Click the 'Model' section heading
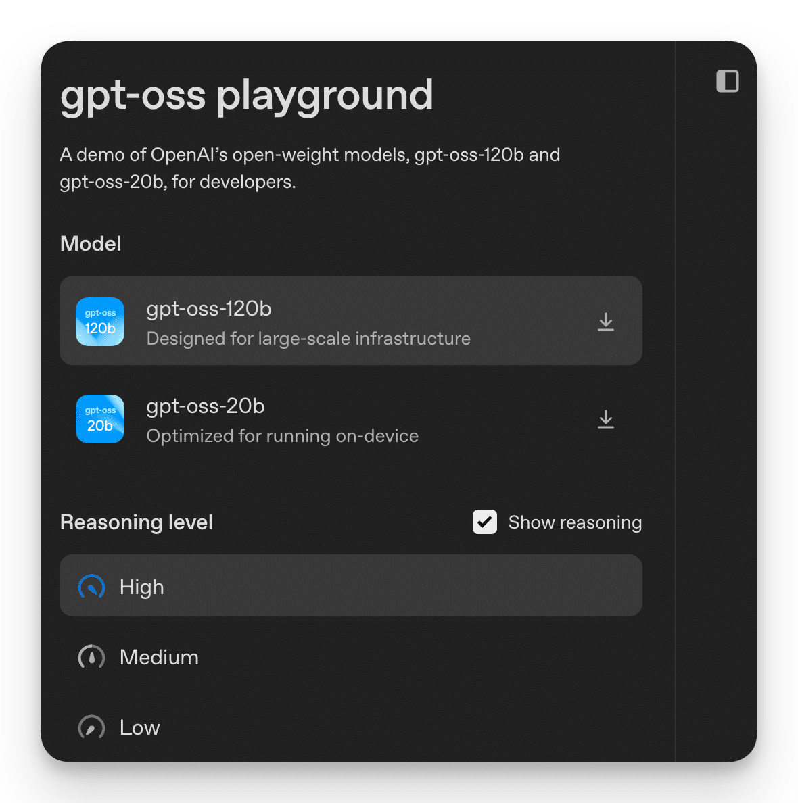 [x=91, y=243]
